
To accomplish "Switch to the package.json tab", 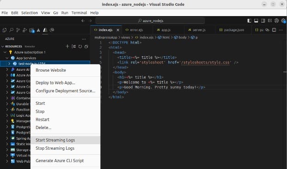I will click(234, 30).
